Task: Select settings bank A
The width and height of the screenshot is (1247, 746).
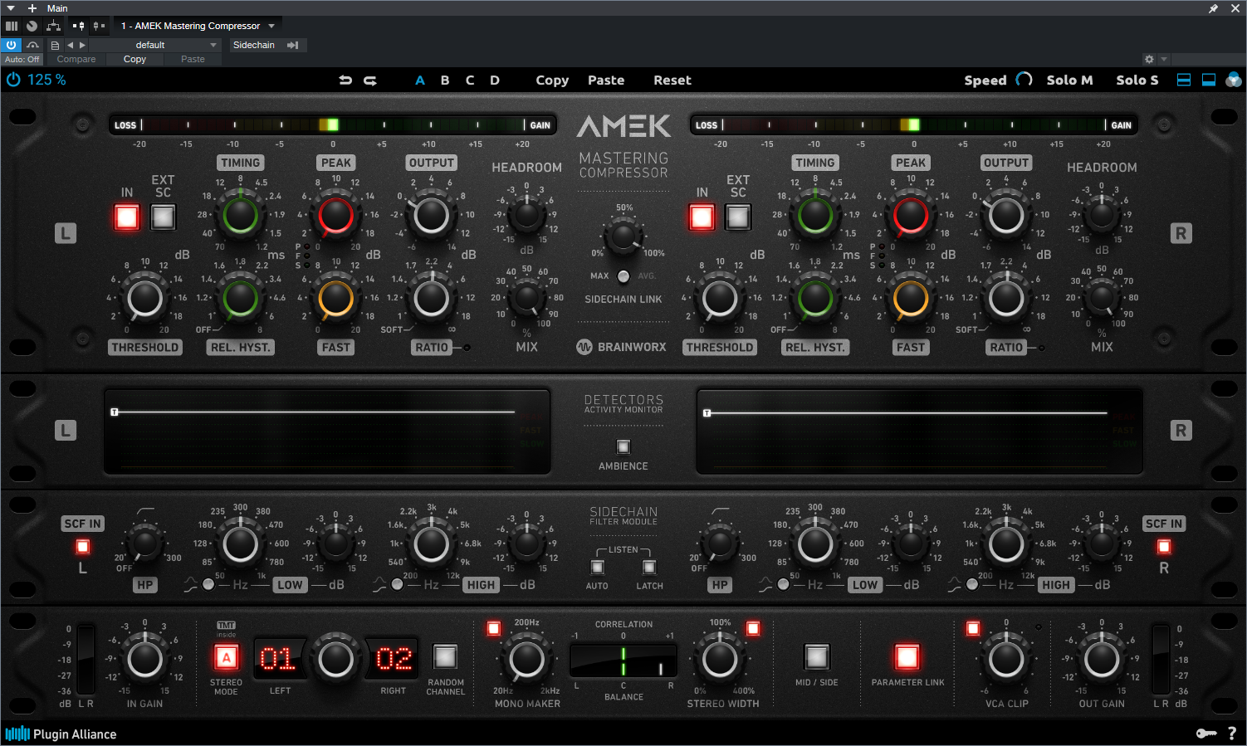Action: coord(420,80)
